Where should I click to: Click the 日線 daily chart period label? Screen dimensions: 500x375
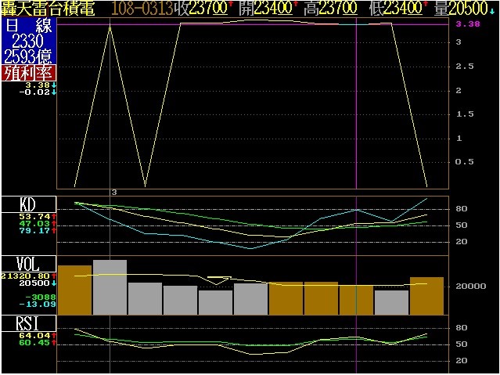pyautogui.click(x=28, y=24)
